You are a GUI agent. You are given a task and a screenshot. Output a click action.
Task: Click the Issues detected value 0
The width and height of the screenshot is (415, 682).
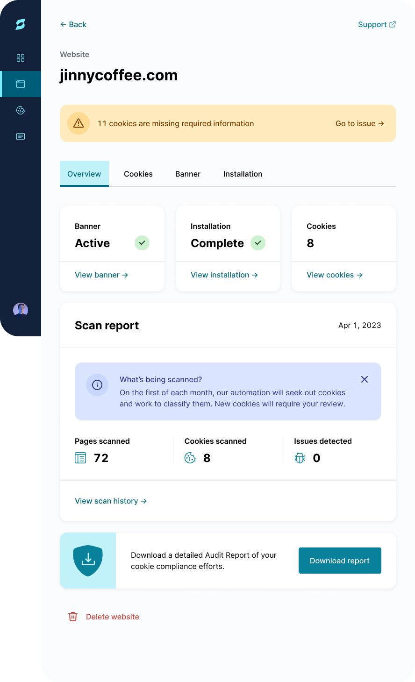[316, 458]
